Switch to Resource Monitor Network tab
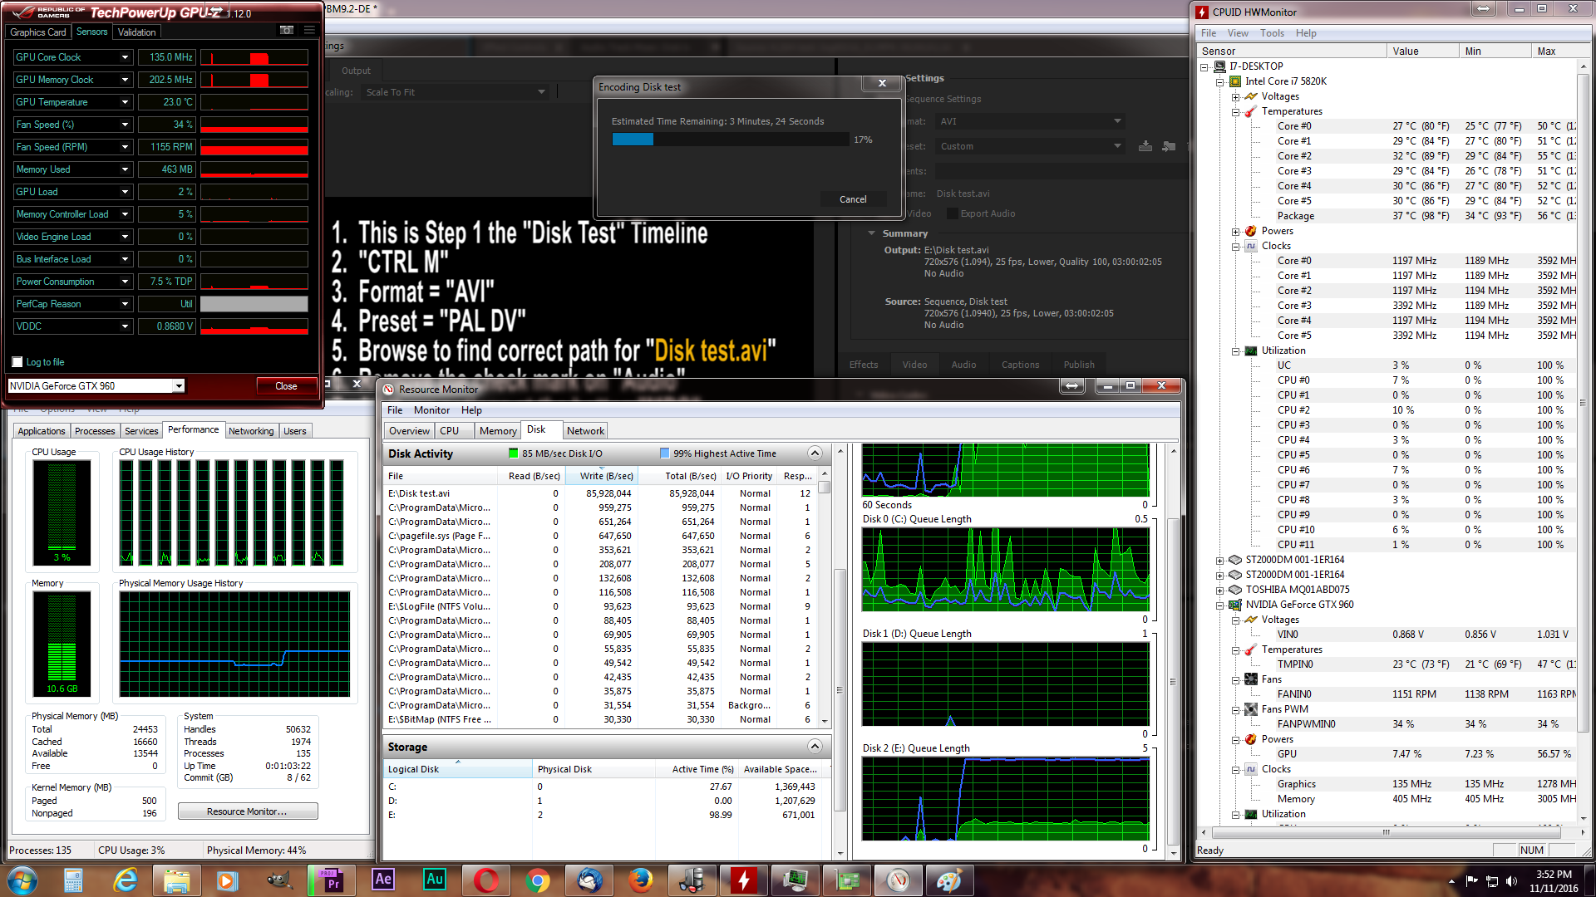The width and height of the screenshot is (1596, 897). pyautogui.click(x=585, y=431)
